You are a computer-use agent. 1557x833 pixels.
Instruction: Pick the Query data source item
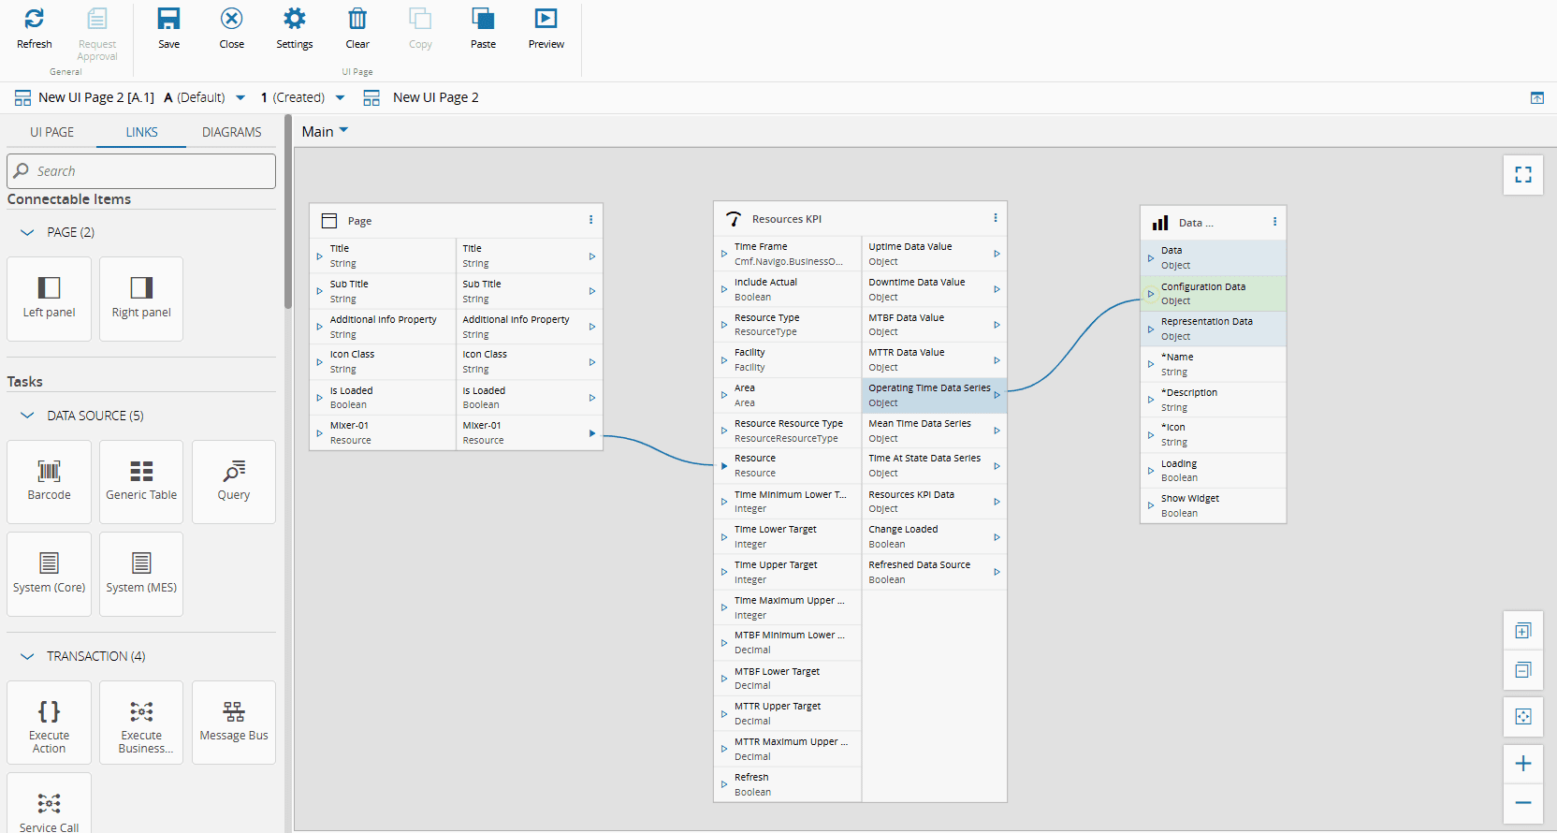[233, 481]
